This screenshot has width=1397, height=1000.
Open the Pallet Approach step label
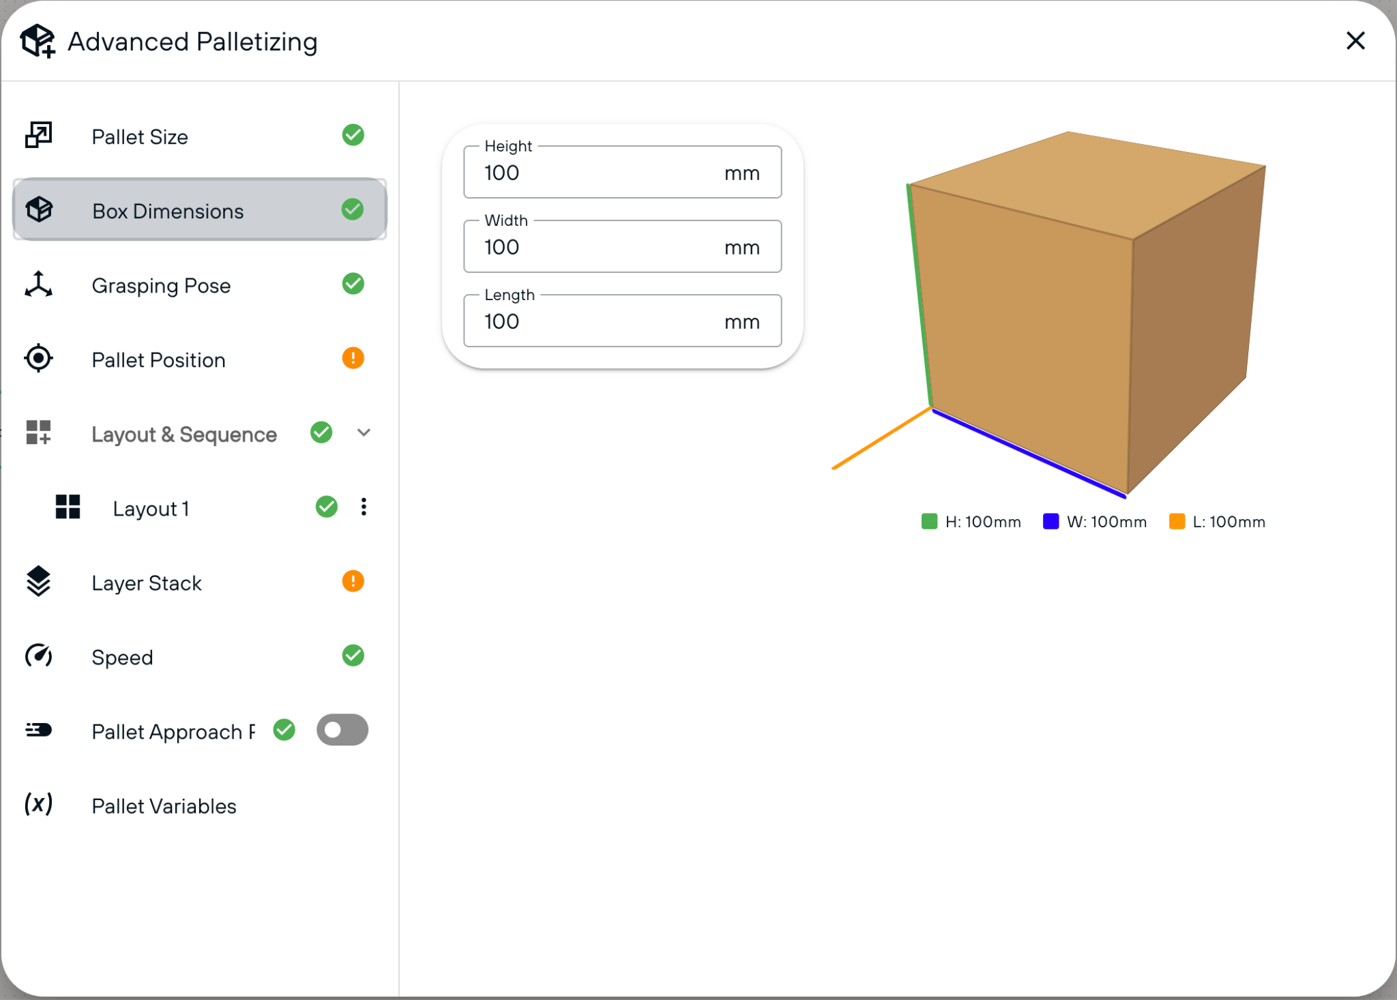(173, 731)
